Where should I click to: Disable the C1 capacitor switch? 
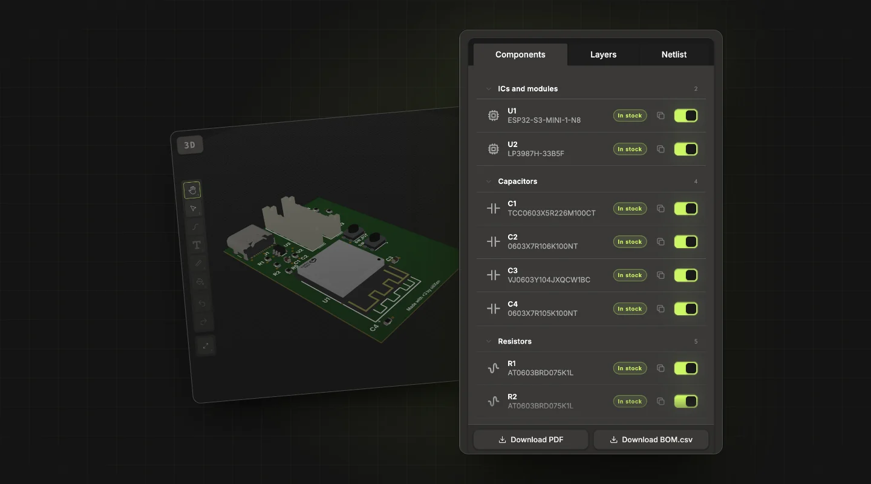(x=686, y=209)
